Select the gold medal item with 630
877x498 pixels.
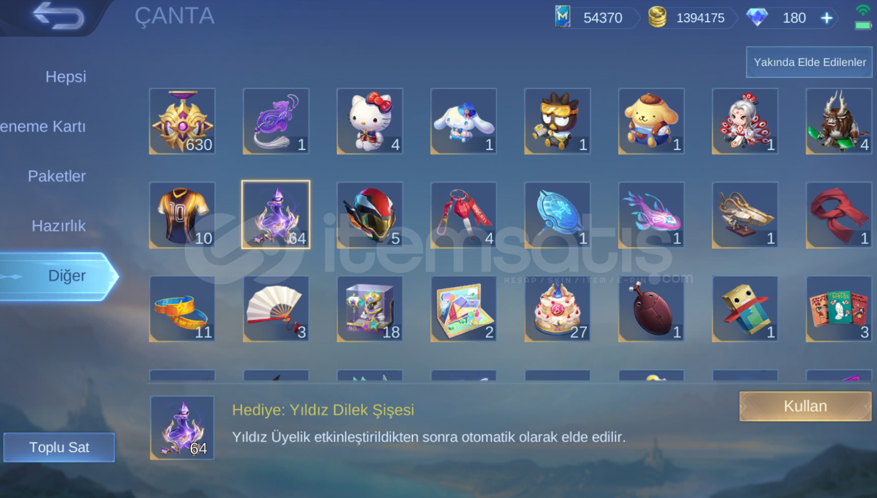click(x=182, y=121)
